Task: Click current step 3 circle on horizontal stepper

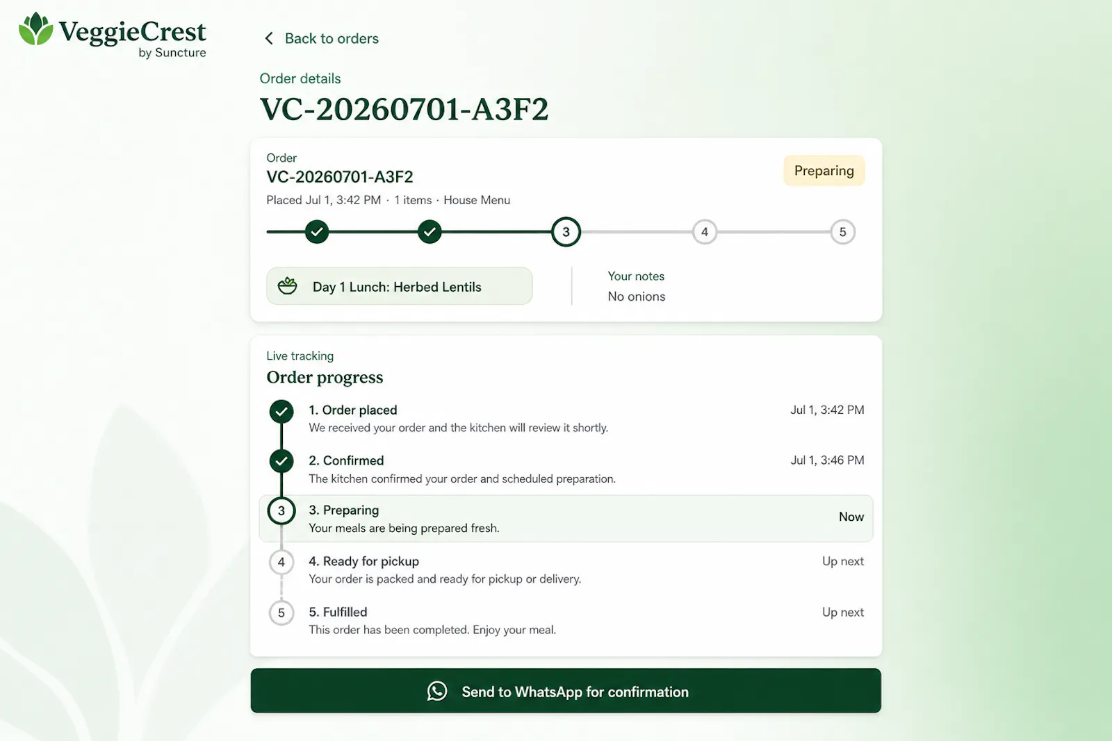Action: pos(566,232)
